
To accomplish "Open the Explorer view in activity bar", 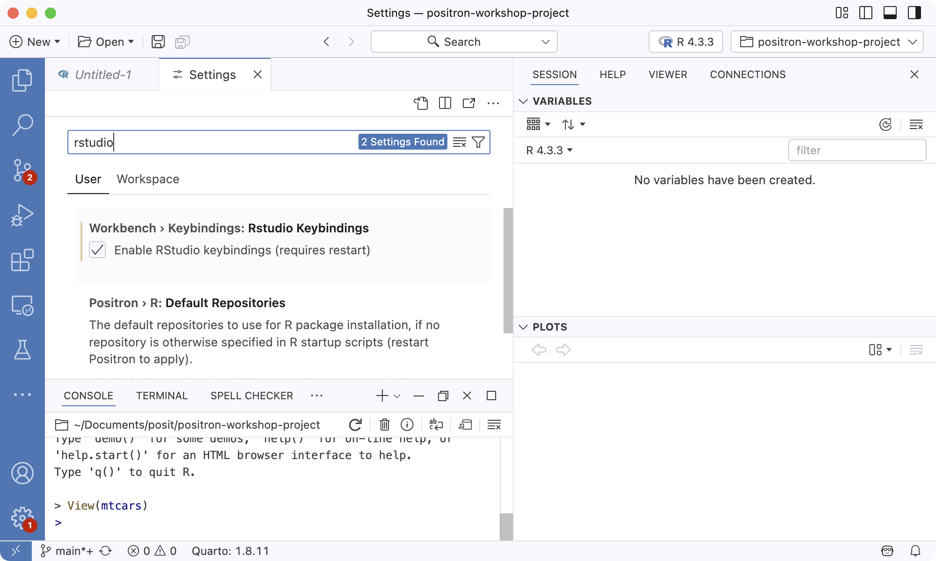I will tap(22, 80).
